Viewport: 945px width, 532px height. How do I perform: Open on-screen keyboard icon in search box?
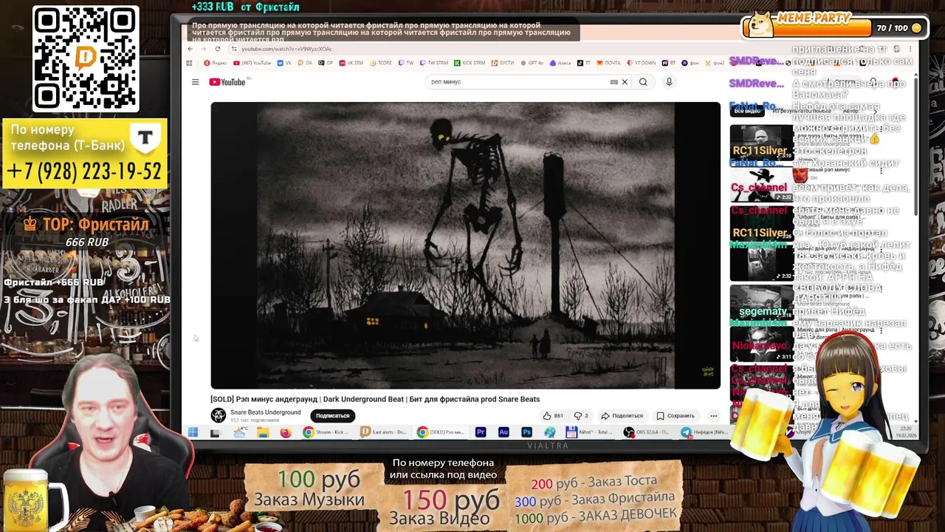[x=614, y=82]
